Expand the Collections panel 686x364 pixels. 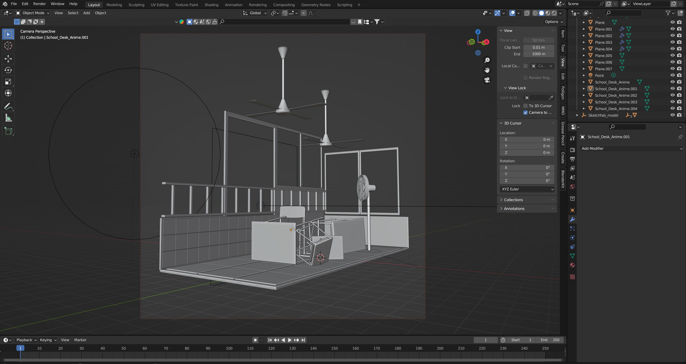(x=513, y=200)
